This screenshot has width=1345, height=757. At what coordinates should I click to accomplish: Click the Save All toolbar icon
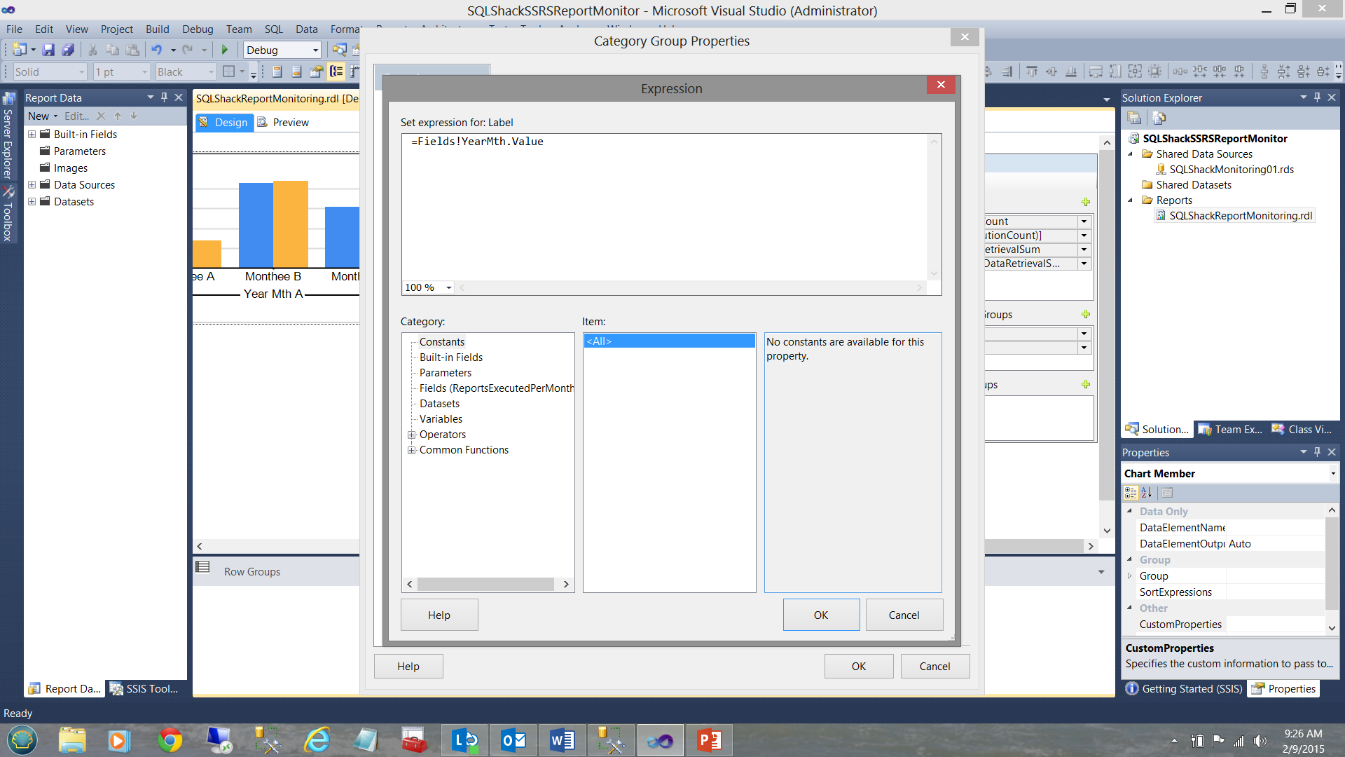point(68,50)
